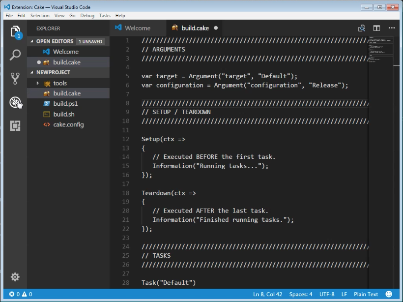Switch to the Welcome tab
Viewport: 403px width, 302px height.
pyautogui.click(x=138, y=28)
